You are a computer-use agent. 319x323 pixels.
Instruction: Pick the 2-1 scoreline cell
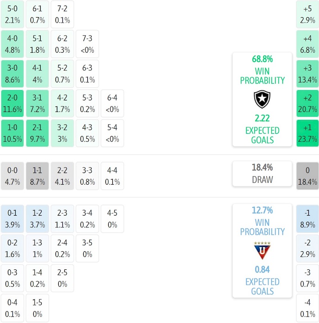click(37, 133)
